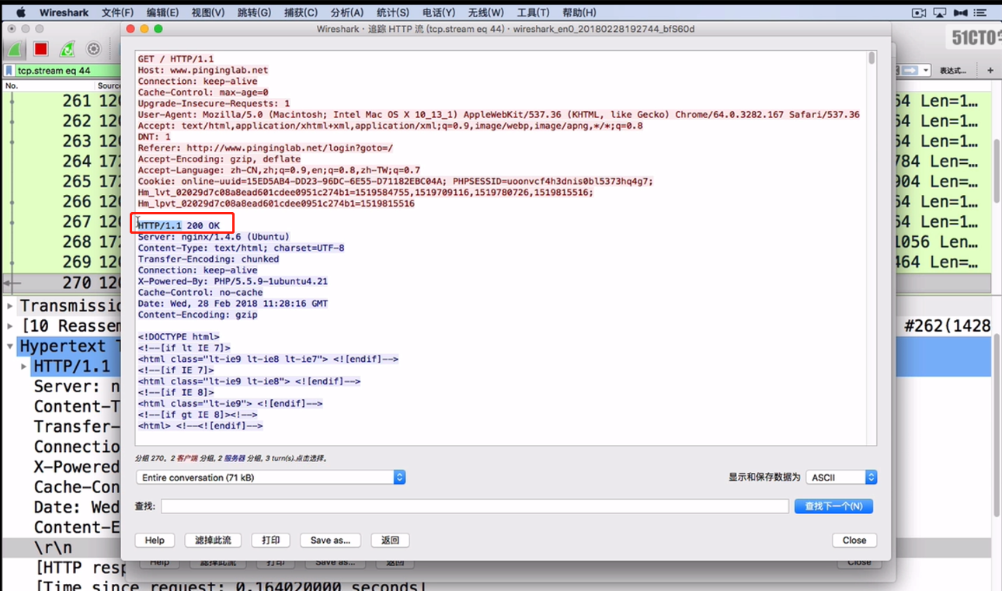
Task: Stop capture with the red square icon
Action: click(x=41, y=49)
